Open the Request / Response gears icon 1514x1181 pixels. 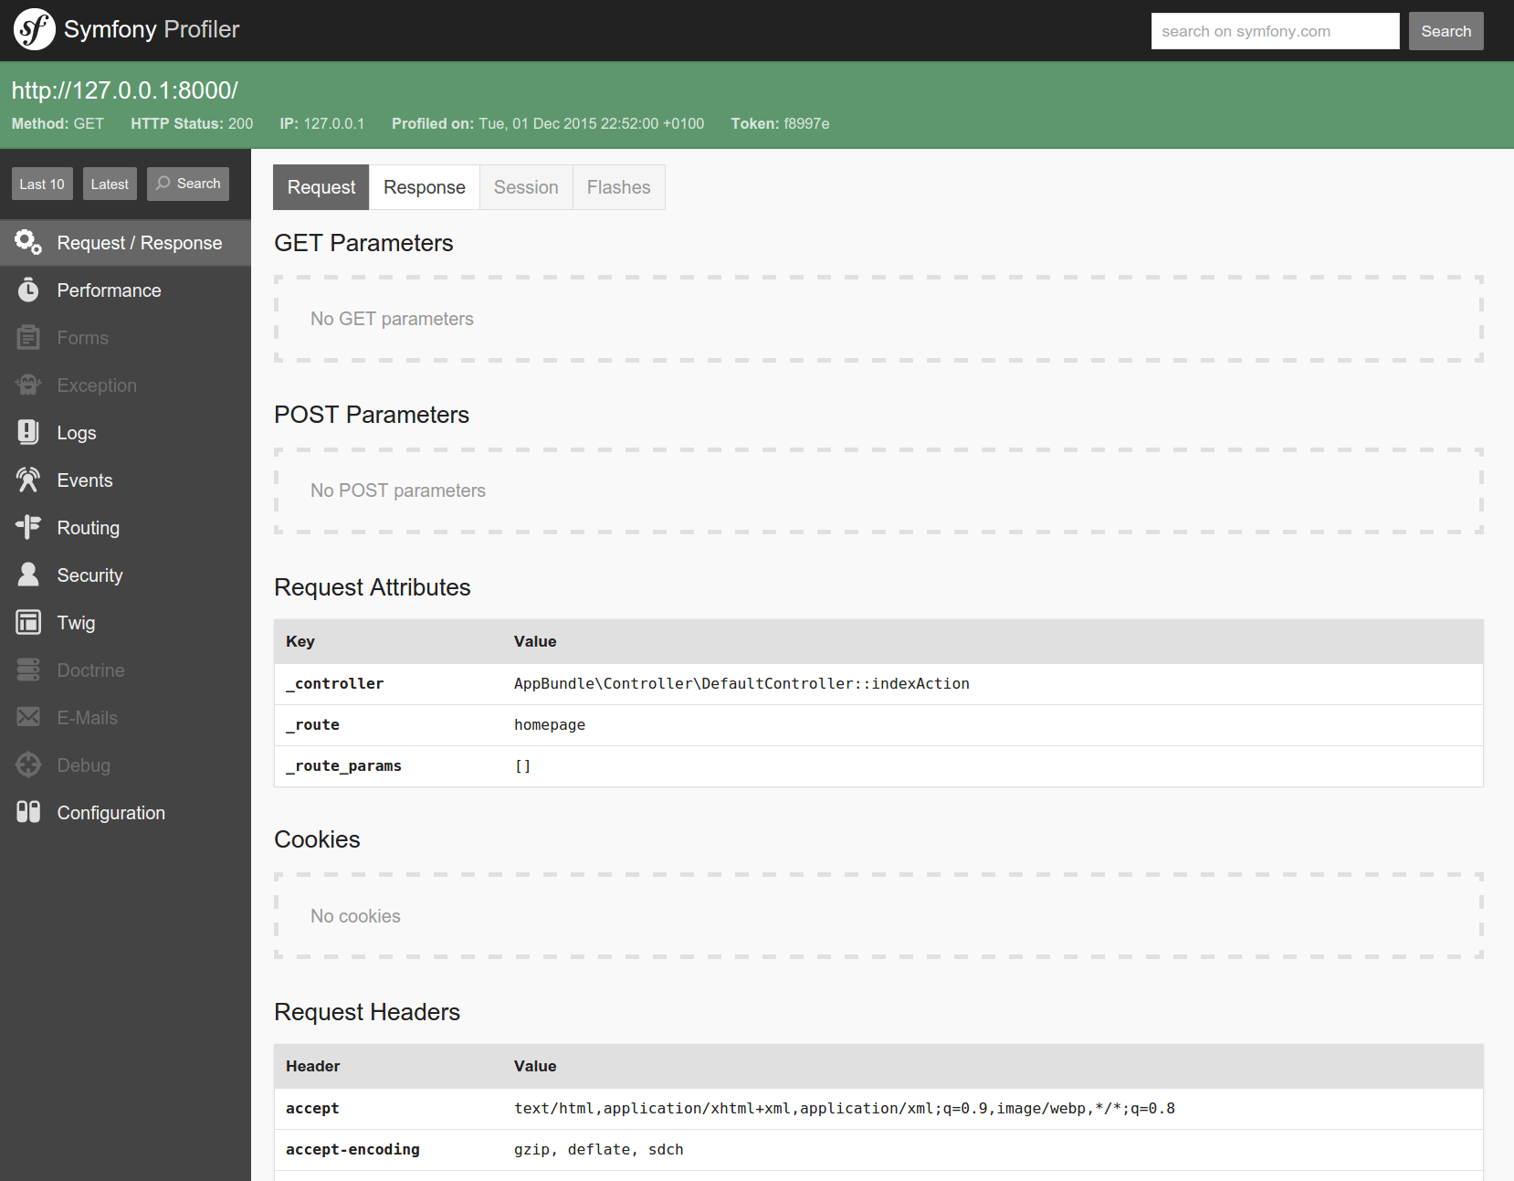tap(28, 242)
